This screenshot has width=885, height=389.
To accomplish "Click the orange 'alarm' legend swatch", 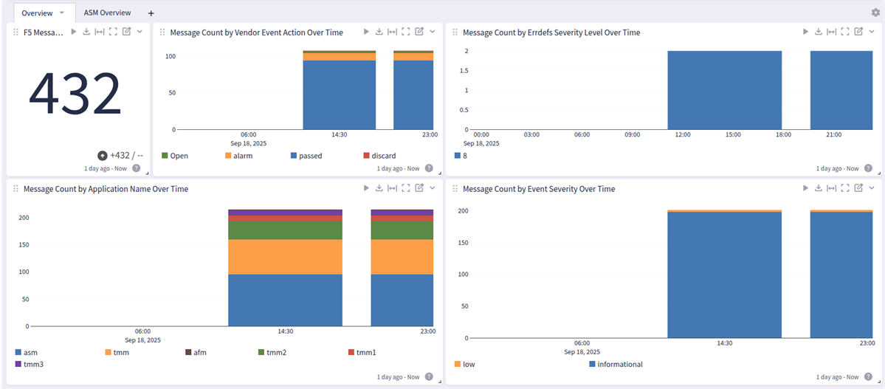I will (x=227, y=156).
